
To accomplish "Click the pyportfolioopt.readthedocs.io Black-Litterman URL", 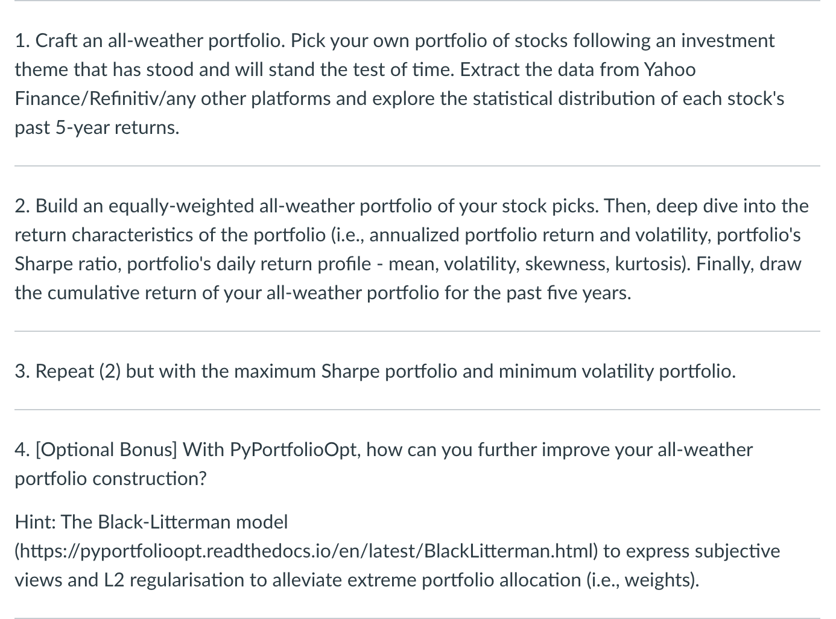I will [306, 551].
